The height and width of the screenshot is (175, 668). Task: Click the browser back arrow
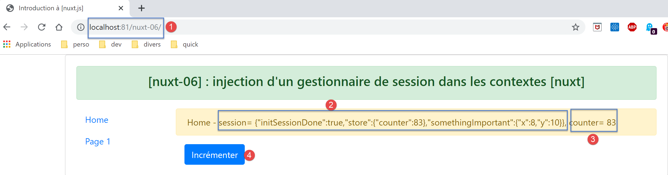[7, 27]
